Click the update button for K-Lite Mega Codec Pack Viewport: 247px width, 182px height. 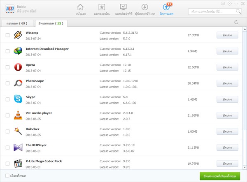pyautogui.click(x=227, y=164)
